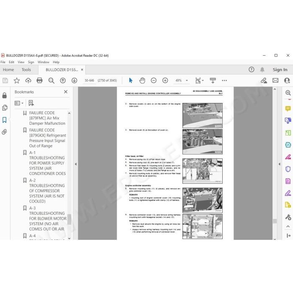
Task: Open the View menu
Action: click(21, 62)
